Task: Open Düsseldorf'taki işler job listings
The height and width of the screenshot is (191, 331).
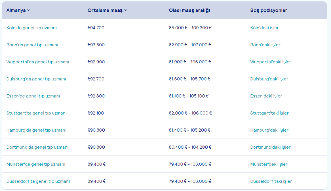Action: 271,181
